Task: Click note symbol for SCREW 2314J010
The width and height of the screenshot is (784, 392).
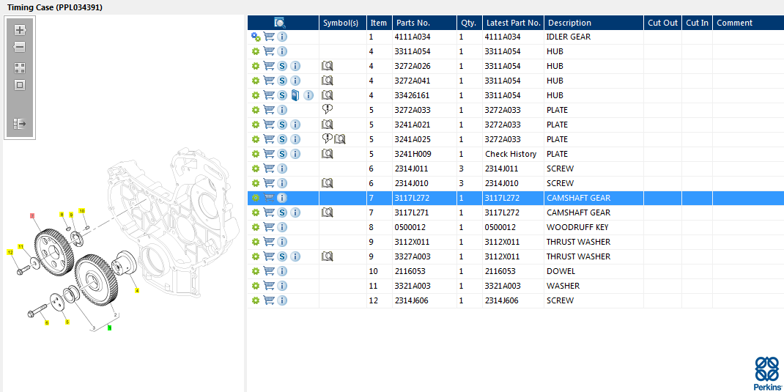Action: 328,183
